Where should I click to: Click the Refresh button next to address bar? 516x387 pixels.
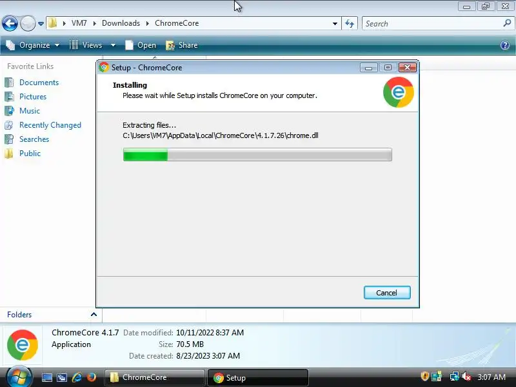click(350, 23)
